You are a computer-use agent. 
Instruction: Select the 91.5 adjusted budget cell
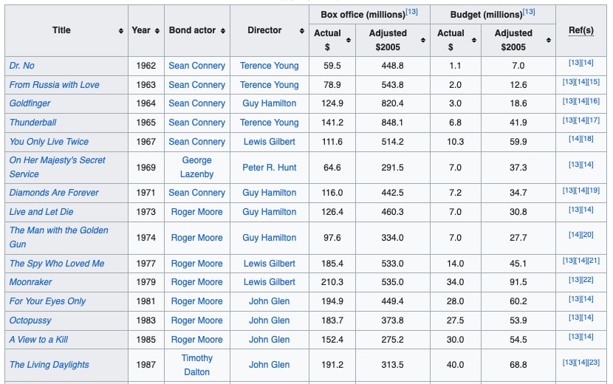click(518, 282)
